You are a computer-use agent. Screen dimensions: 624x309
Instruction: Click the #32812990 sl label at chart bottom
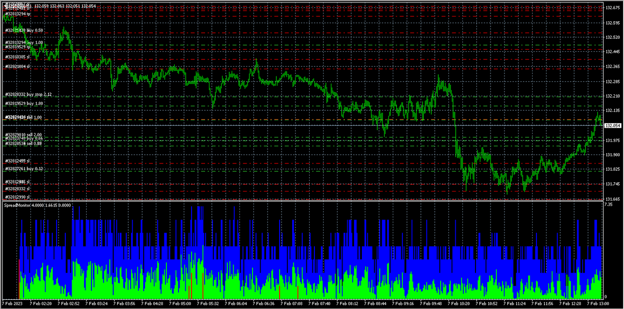(x=18, y=197)
